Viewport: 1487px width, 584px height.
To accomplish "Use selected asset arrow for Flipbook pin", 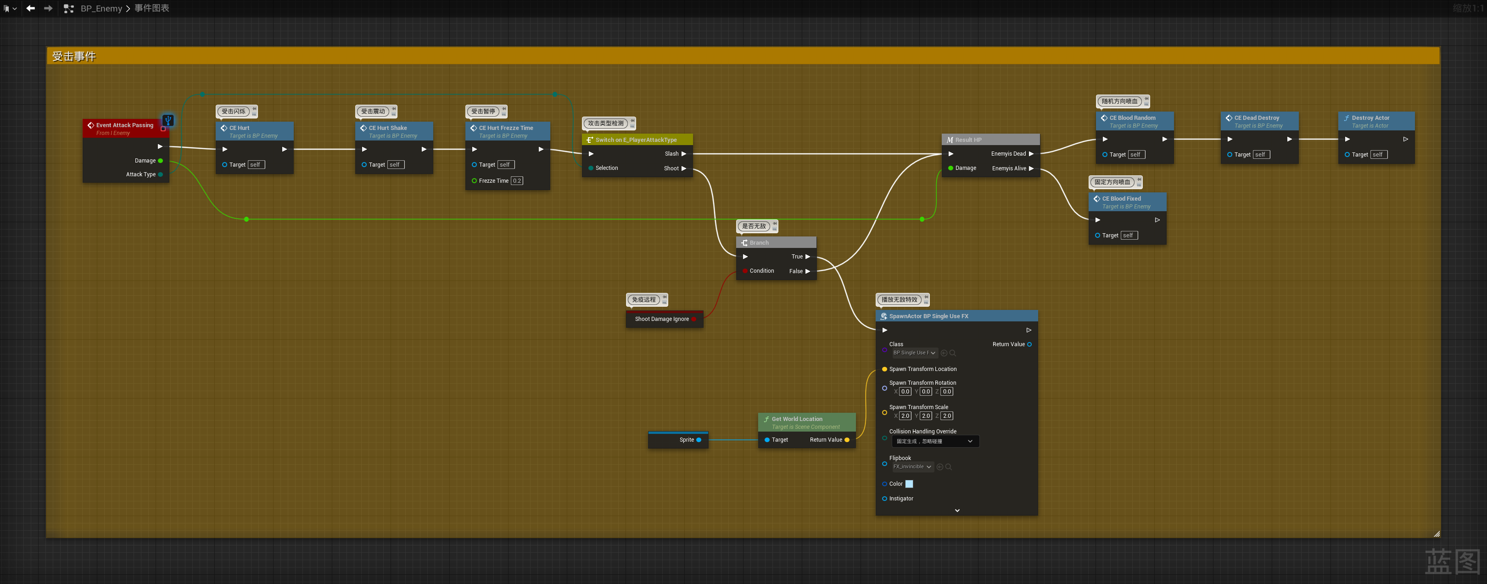I will pos(940,467).
